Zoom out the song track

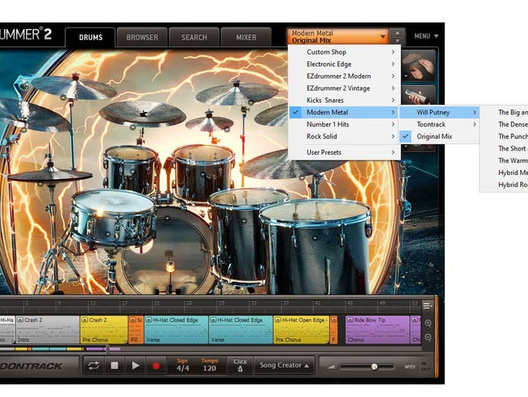[428, 337]
